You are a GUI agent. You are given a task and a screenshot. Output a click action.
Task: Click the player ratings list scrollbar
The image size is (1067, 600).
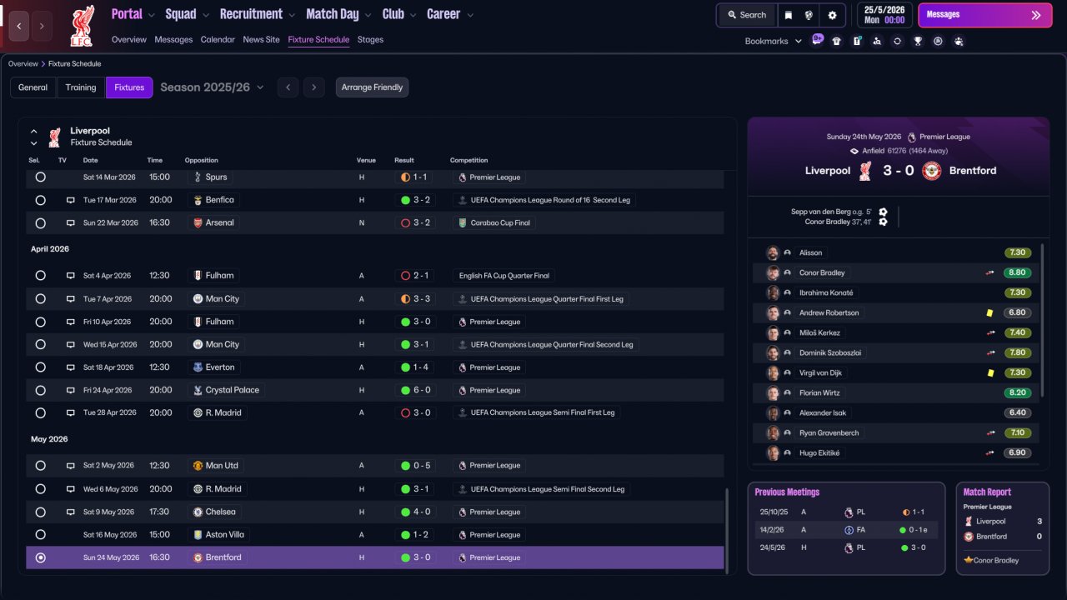click(x=1042, y=320)
